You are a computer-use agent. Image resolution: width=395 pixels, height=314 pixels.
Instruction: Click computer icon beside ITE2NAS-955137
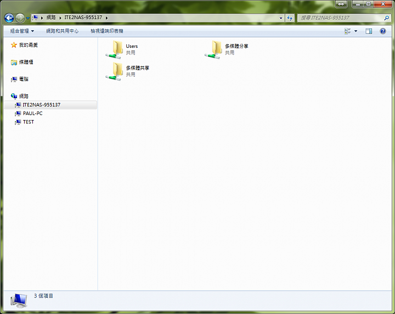18,105
